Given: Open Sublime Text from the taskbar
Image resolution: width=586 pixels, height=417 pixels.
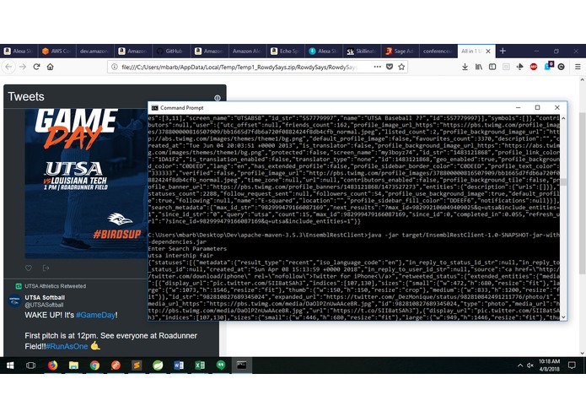Looking at the screenshot, I should click(137, 365).
